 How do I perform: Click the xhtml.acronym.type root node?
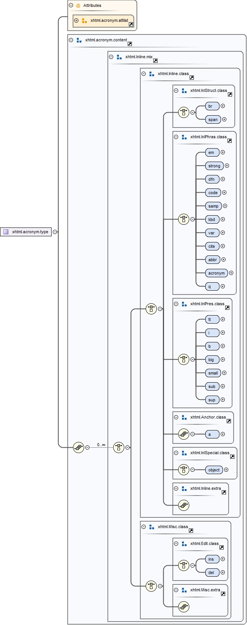pos(26,232)
